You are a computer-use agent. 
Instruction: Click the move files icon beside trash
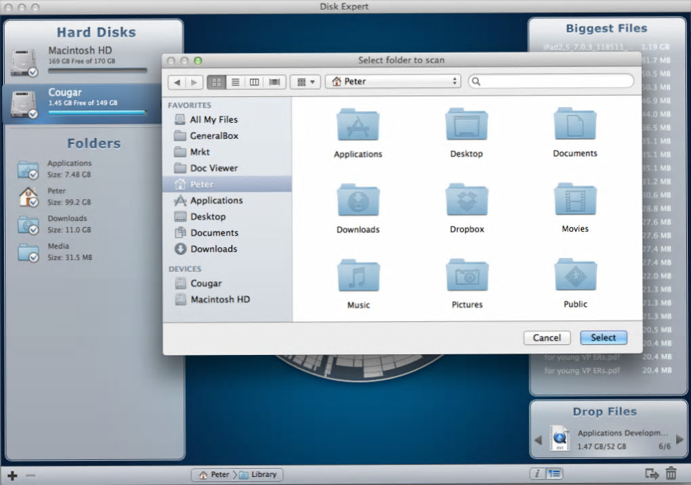(652, 474)
